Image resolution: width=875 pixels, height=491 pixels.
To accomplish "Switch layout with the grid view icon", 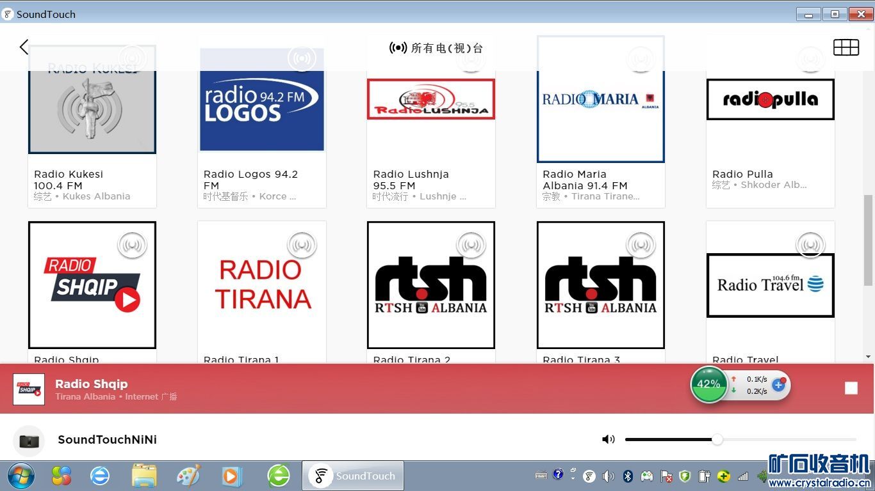I will coord(846,47).
